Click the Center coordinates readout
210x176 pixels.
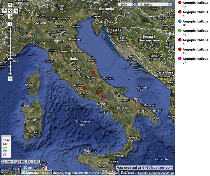[21, 161]
